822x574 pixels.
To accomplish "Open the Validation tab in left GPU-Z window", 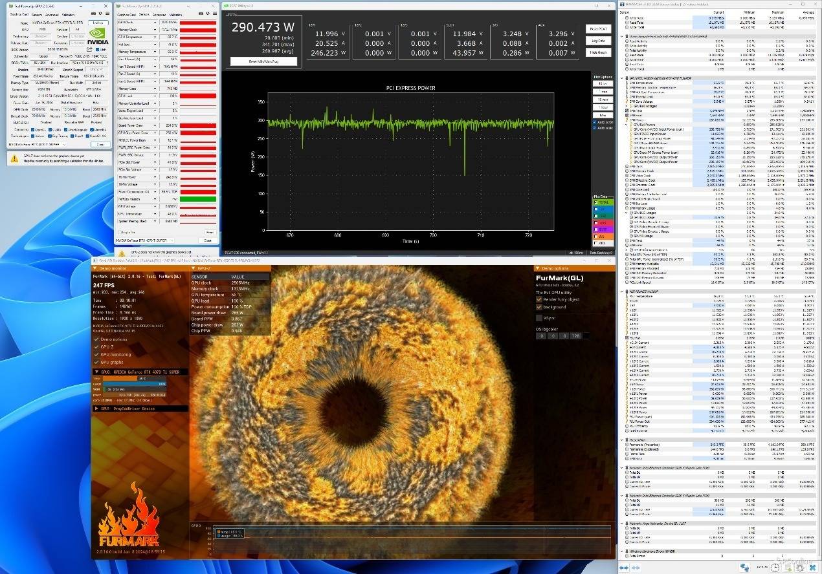I will 68,14.
